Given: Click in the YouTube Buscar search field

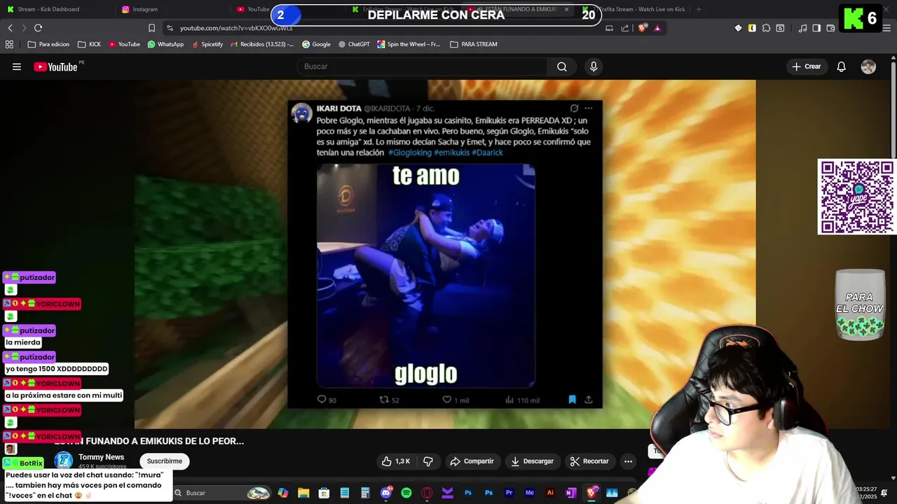Looking at the screenshot, I should coord(423,66).
